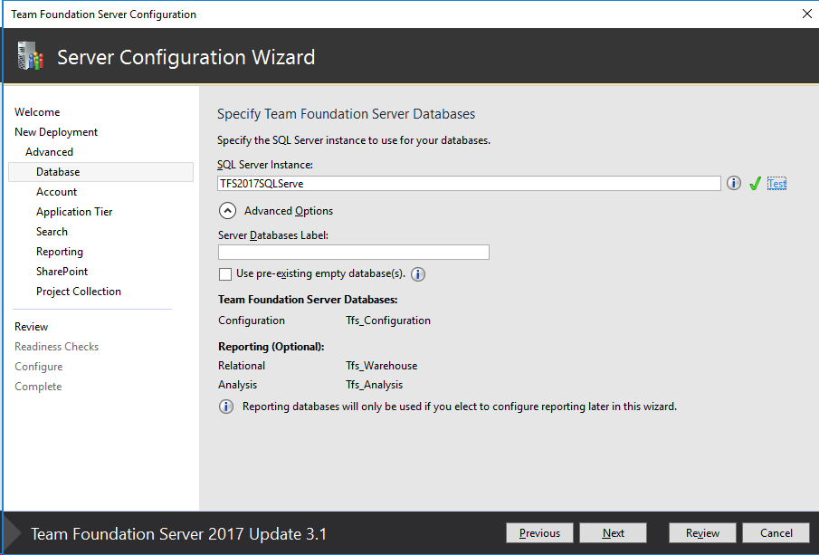Viewport: 819px width, 555px height.
Task: Click the Team Foundation Server logo in the header
Action: click(x=30, y=55)
